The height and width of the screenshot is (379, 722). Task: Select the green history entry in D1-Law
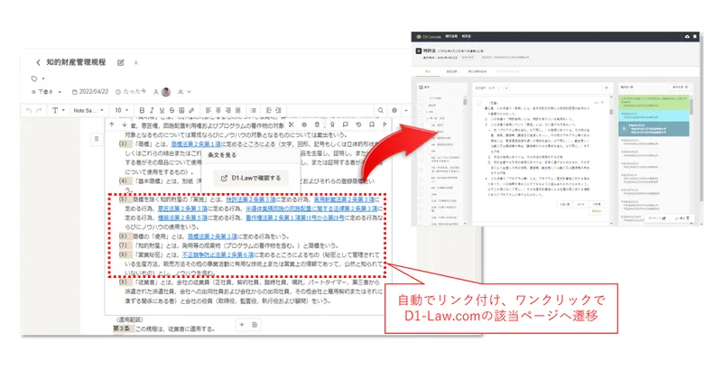[x=653, y=101]
